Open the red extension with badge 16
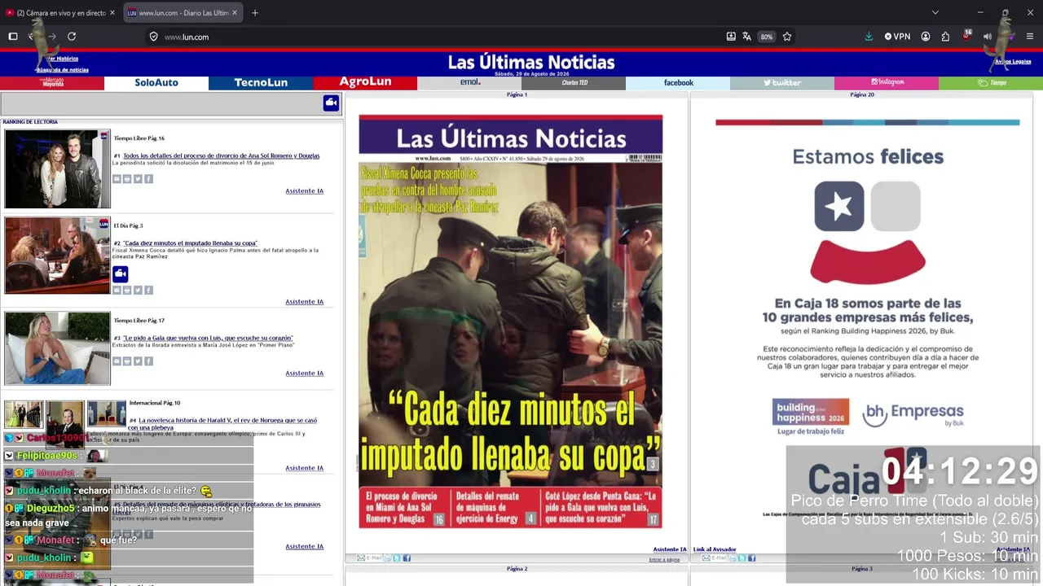 point(966,36)
